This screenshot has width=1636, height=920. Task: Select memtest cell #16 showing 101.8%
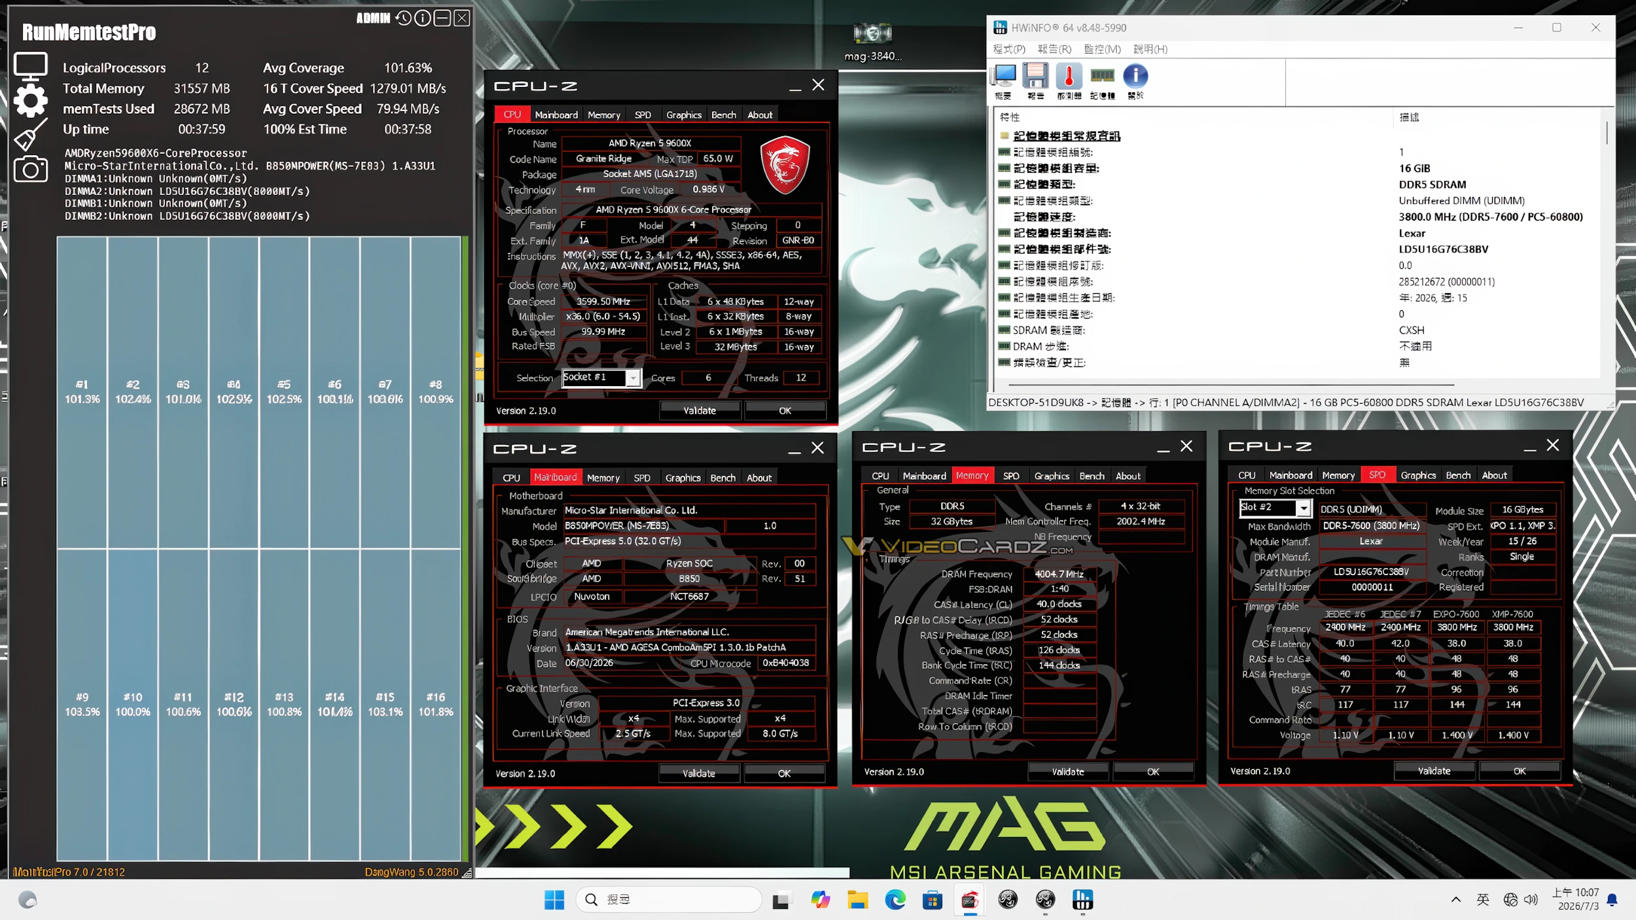[x=436, y=705]
